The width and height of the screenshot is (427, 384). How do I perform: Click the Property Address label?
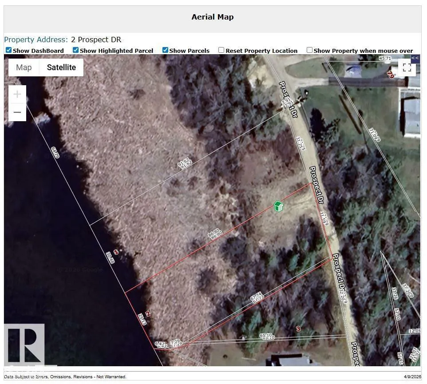point(36,40)
